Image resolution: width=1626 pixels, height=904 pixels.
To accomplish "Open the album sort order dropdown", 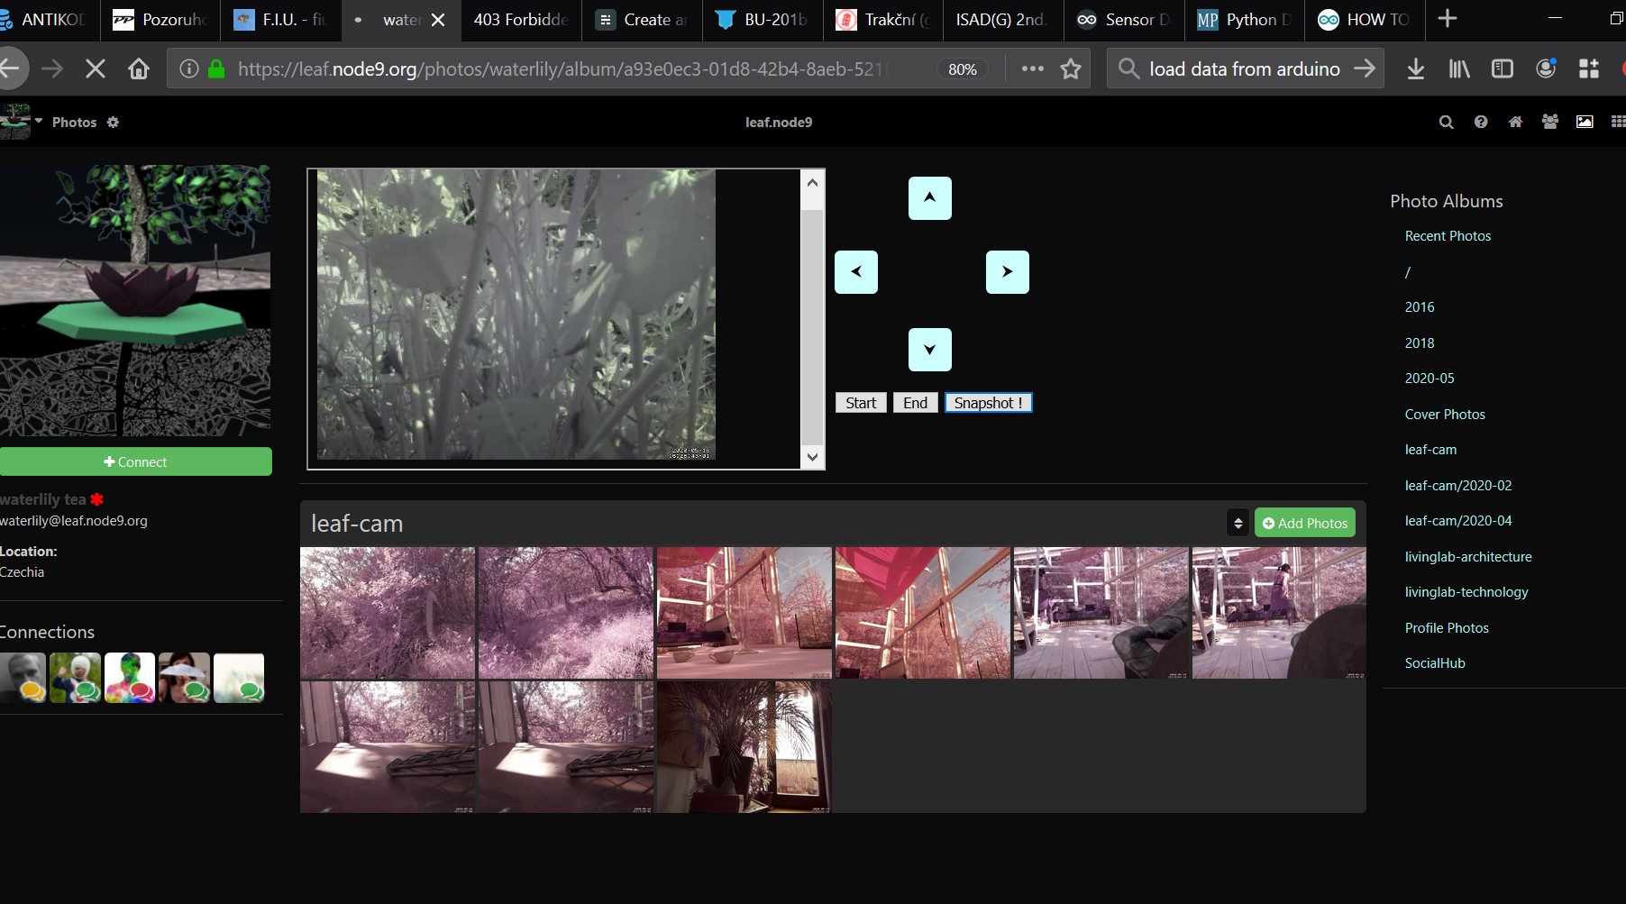I will click(1238, 524).
